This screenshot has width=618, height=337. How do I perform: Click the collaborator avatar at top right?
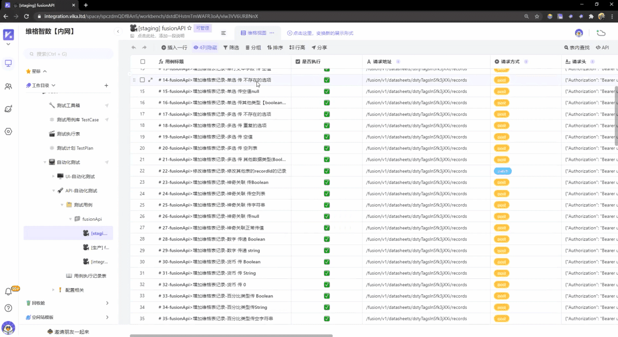click(579, 33)
